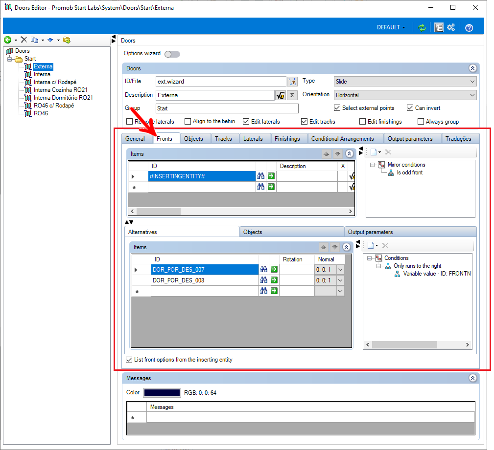Open the help question mark icon
The height and width of the screenshot is (450, 494).
point(469,28)
